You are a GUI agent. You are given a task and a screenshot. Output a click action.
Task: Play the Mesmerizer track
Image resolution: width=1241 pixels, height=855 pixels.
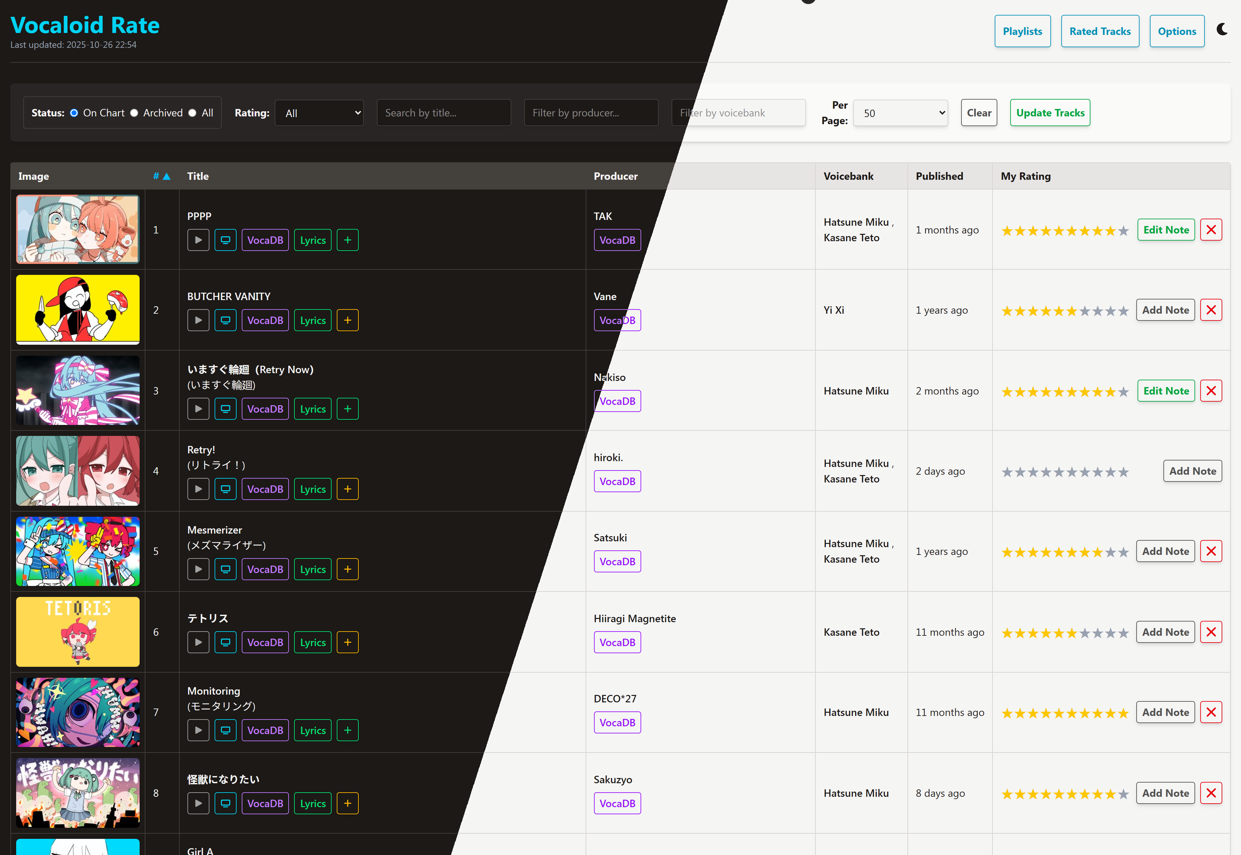click(198, 569)
